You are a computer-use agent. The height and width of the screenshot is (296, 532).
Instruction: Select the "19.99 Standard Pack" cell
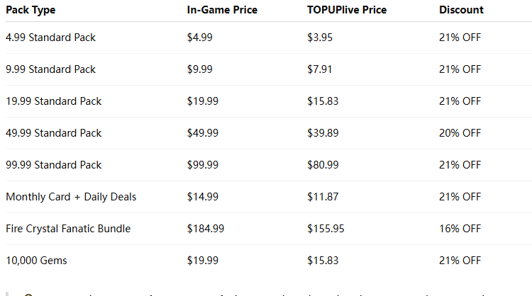click(x=53, y=101)
